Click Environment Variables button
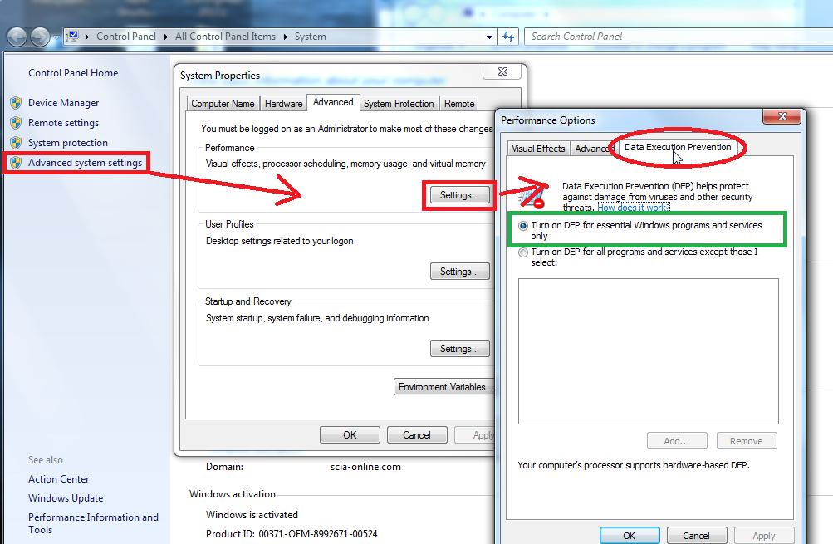The width and height of the screenshot is (833, 544). [444, 387]
